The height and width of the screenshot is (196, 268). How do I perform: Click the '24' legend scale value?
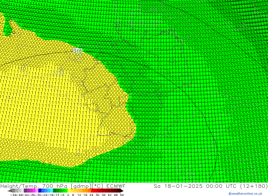click(91, 195)
